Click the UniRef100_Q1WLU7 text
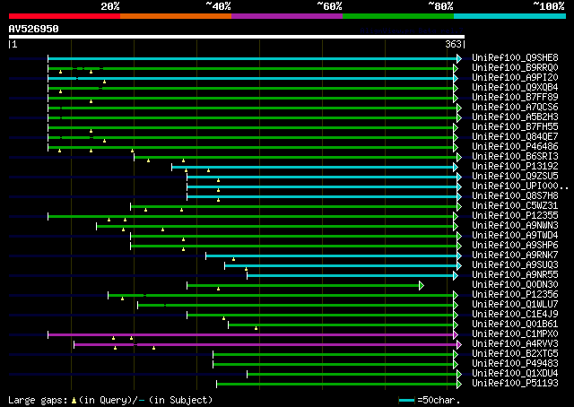This screenshot has width=574, height=407. tap(515, 305)
